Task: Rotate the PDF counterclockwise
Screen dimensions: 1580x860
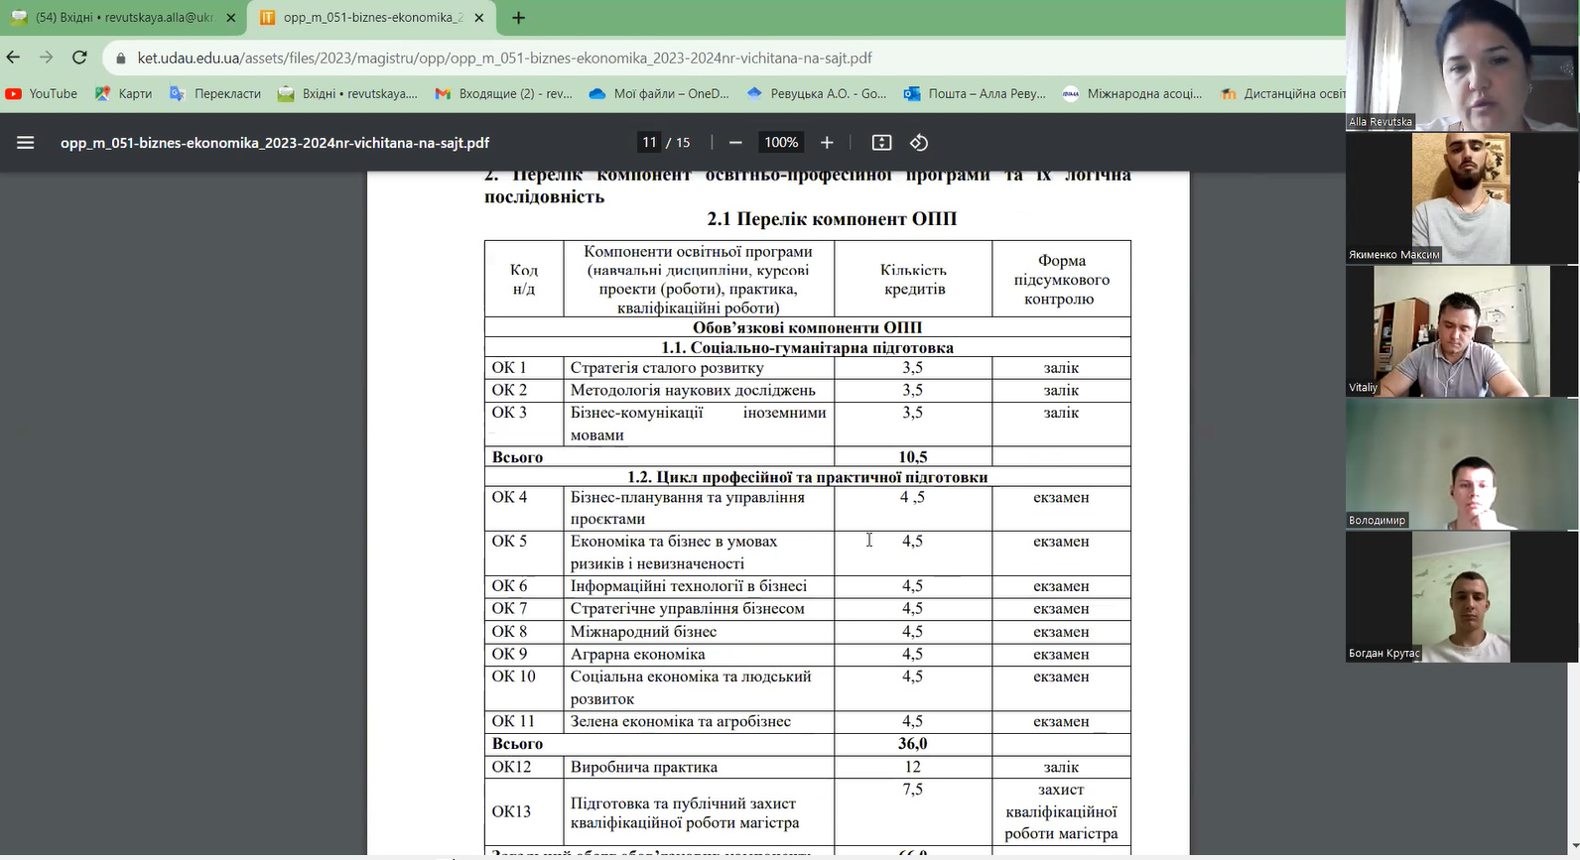Action: 919,143
